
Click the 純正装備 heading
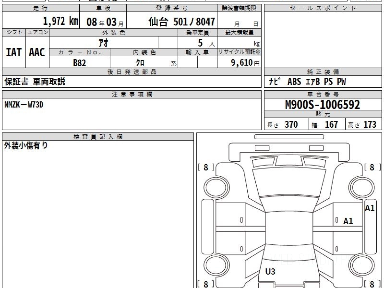pyautogui.click(x=323, y=72)
